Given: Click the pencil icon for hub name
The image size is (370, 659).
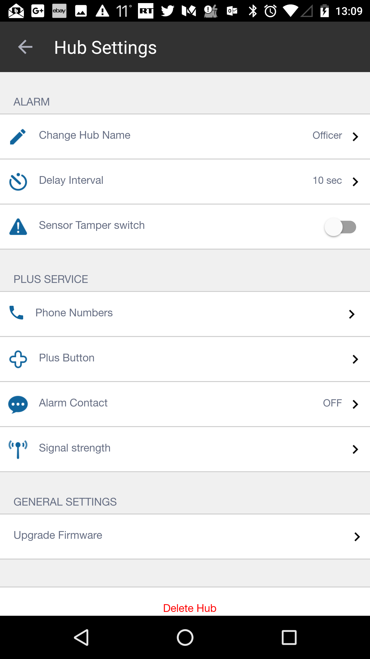Looking at the screenshot, I should 18,136.
